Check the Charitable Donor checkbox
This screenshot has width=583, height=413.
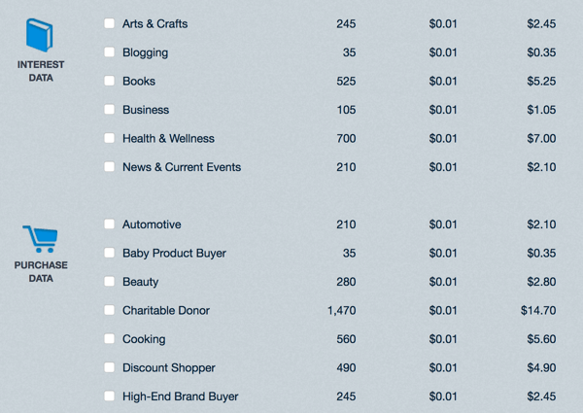[109, 310]
